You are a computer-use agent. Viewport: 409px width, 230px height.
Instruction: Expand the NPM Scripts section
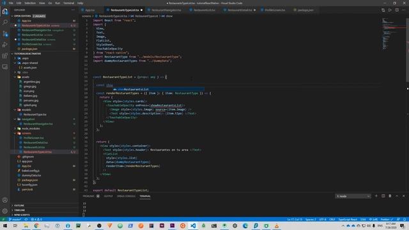[x=44, y=215]
